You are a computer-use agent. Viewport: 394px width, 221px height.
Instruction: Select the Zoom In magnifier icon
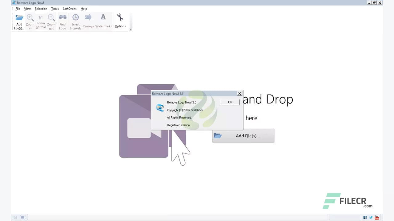pos(30,17)
